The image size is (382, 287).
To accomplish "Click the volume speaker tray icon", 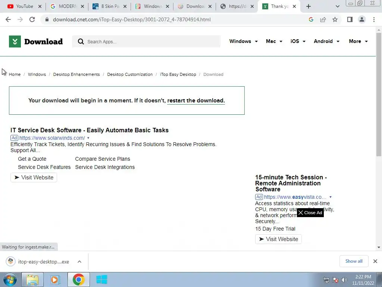I will (x=344, y=280).
